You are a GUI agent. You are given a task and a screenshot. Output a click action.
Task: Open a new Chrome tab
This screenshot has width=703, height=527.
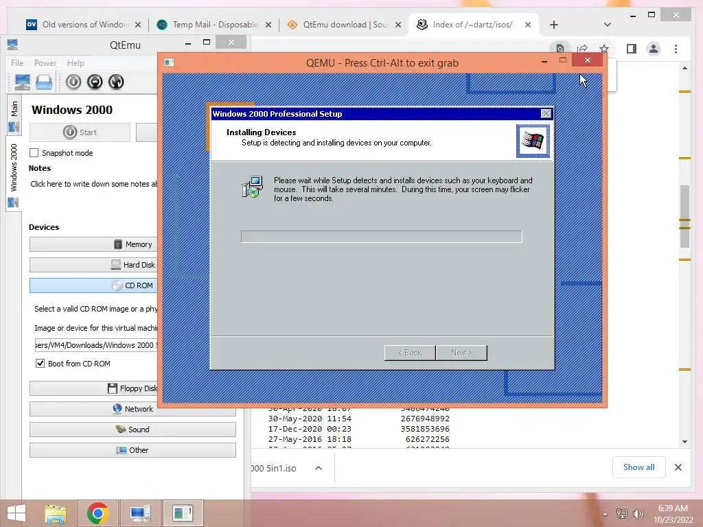[x=554, y=25]
